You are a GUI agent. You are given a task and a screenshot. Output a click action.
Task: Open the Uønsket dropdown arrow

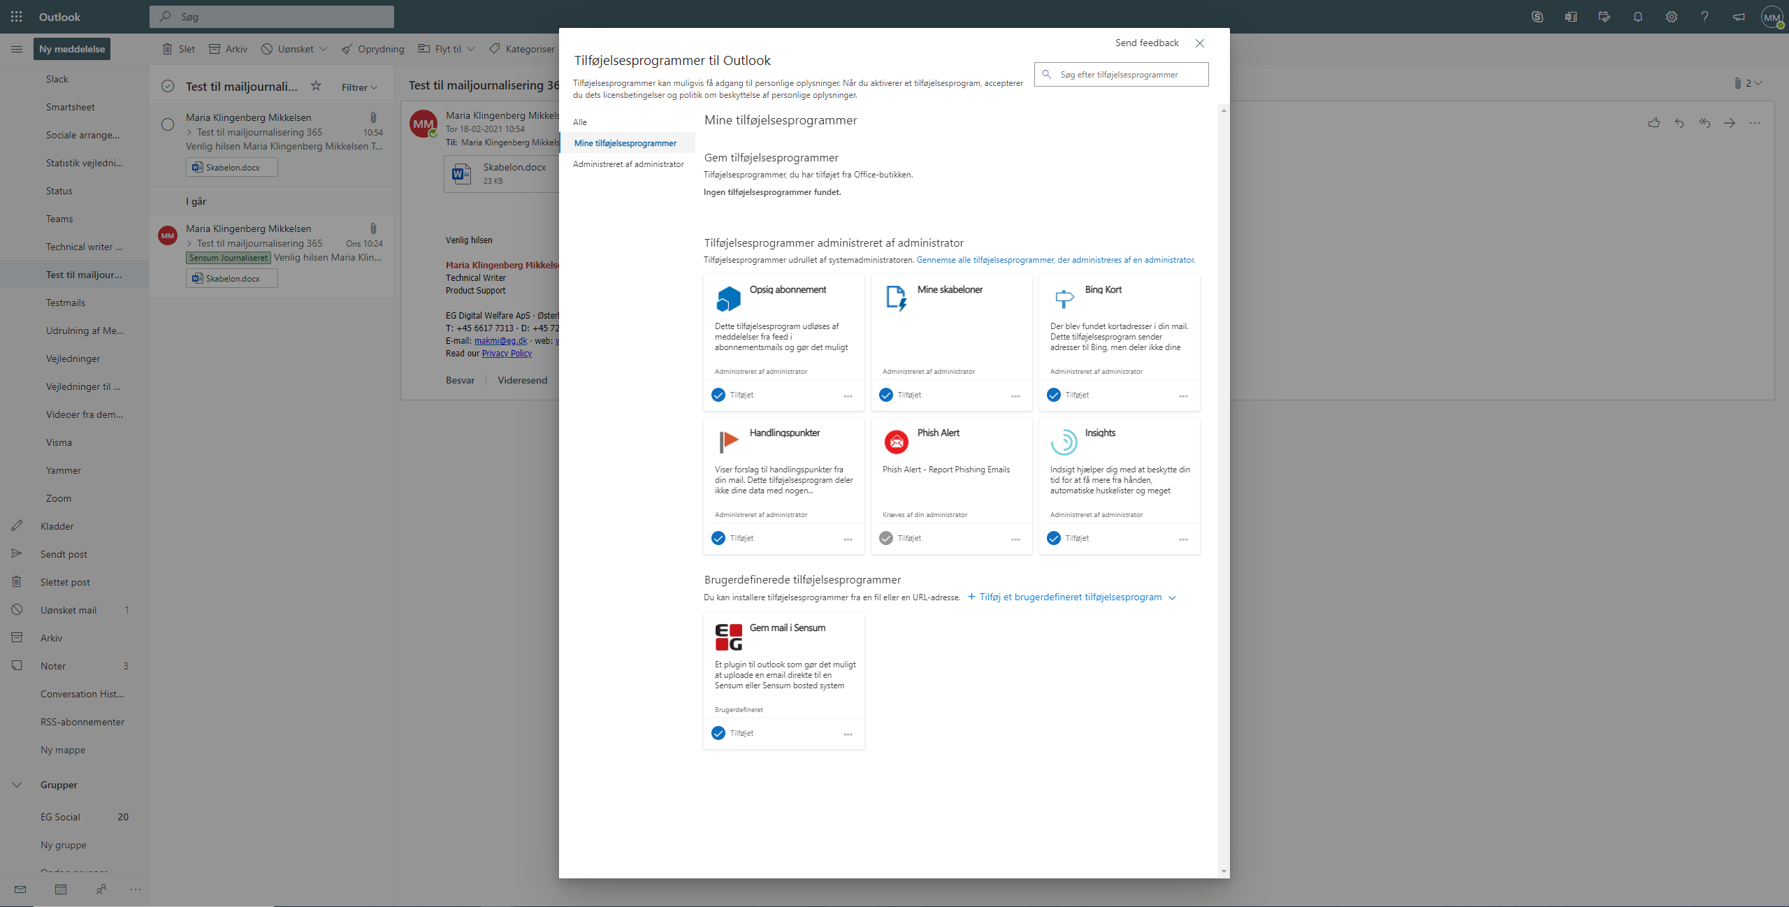pyautogui.click(x=323, y=49)
